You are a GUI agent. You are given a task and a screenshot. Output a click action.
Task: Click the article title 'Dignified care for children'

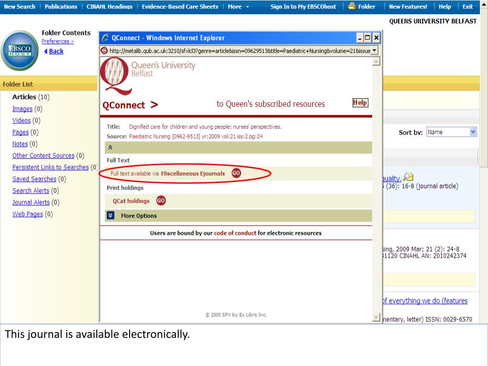coord(205,127)
